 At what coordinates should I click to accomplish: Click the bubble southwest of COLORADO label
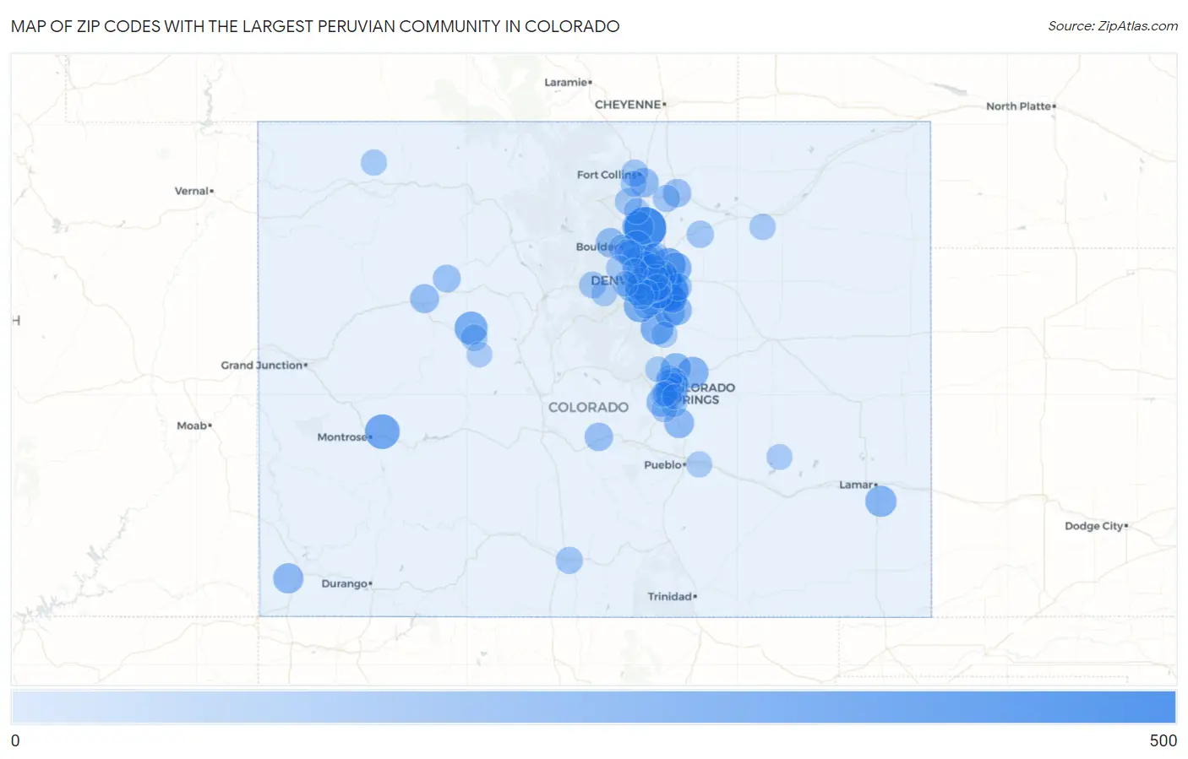(x=598, y=436)
